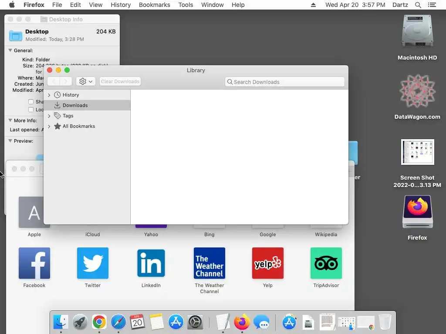Click the Yahoo favorite label
Screen dimensions: 446x334
click(x=151, y=234)
